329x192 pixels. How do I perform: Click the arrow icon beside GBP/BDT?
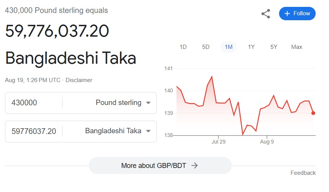[194, 166]
